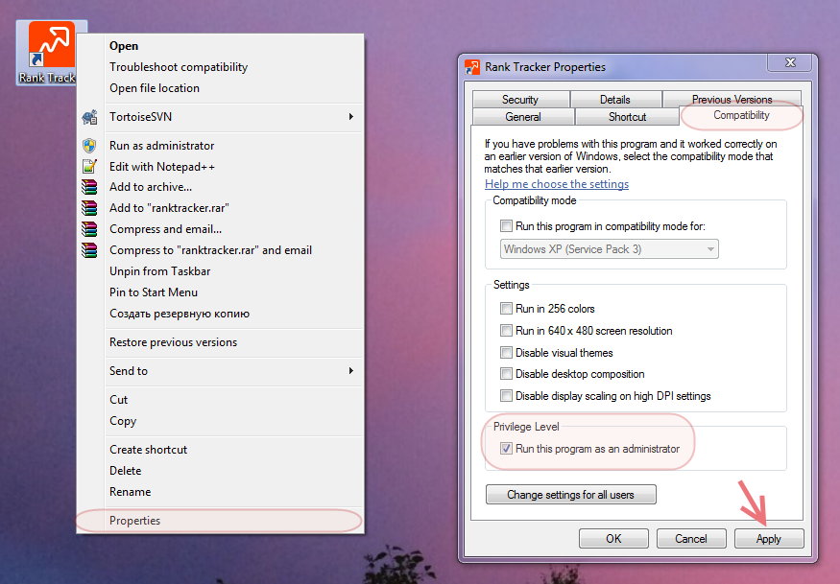
Task: Open Help me choose the settings link
Action: click(x=557, y=184)
